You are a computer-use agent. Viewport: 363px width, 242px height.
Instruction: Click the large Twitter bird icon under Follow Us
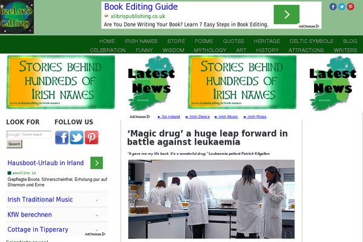[77, 137]
